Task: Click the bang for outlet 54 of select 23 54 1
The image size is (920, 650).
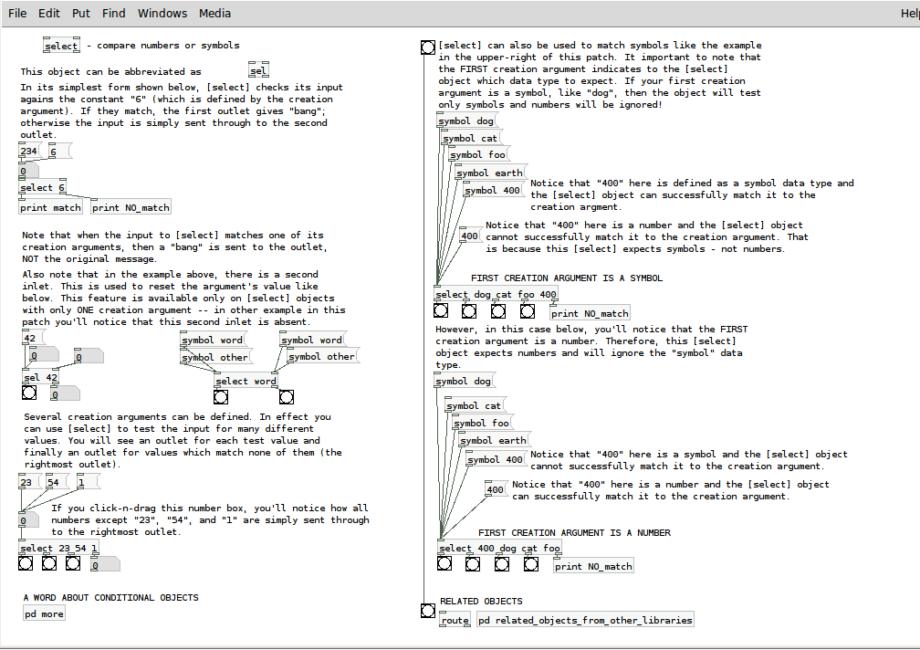Action: 49,563
